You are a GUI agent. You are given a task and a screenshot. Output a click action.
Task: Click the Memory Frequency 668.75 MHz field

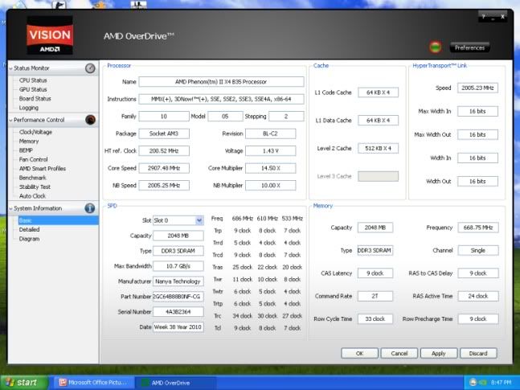(478, 228)
